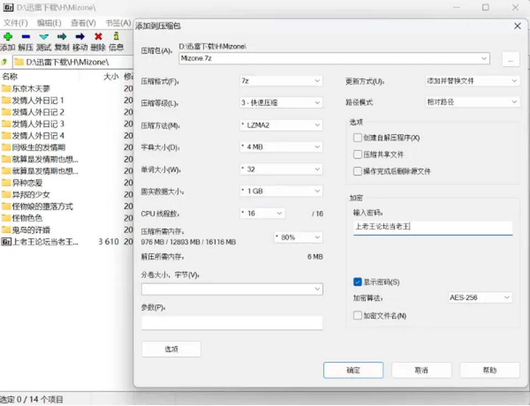Expand the 更新方式 dropdown
530x406 pixels.
(472, 81)
